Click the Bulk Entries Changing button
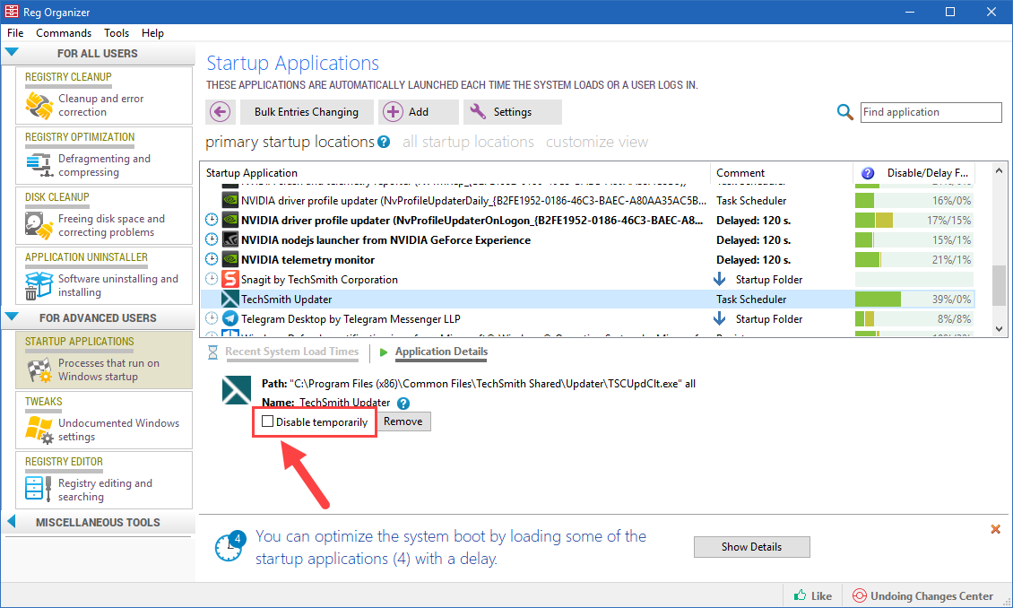1013x608 pixels. coord(306,112)
